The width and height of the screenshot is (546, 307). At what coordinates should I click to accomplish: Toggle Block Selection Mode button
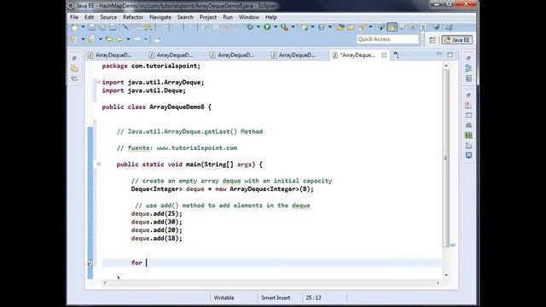[x=413, y=27]
